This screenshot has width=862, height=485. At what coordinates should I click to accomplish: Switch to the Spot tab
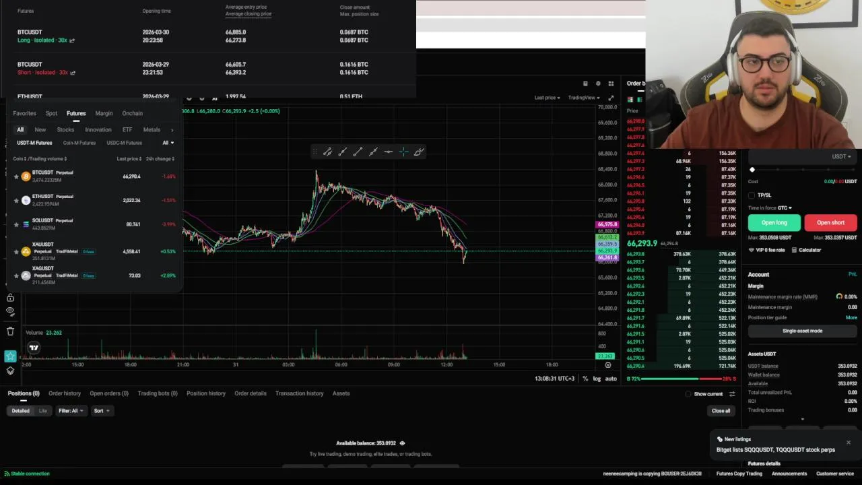click(51, 113)
